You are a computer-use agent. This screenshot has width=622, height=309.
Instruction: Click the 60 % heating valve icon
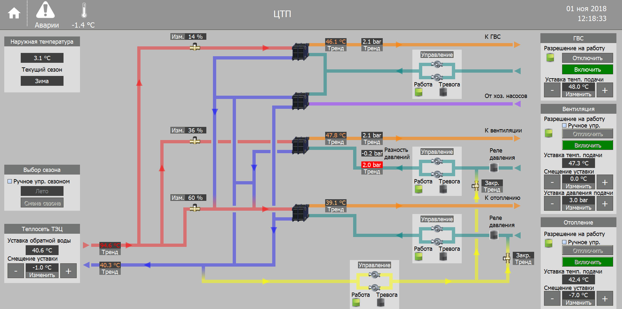(195, 208)
